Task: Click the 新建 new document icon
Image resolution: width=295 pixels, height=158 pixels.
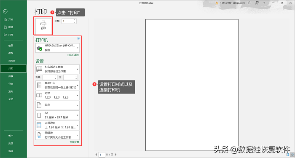Action: [5, 27]
